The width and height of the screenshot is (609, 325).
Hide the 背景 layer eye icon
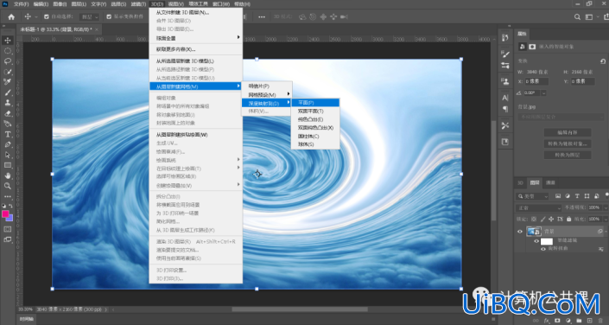coord(520,232)
